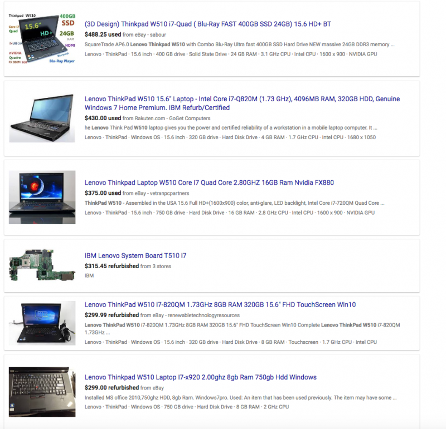
Task: Click the specs line with '1680 x 1050'
Action: coord(230,137)
